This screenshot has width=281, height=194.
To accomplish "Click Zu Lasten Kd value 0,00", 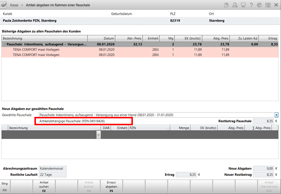I will (254, 44).
